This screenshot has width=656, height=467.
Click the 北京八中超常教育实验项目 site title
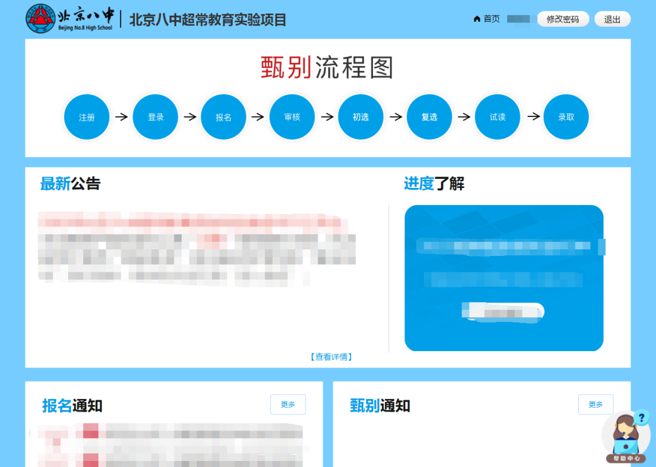pyautogui.click(x=208, y=19)
